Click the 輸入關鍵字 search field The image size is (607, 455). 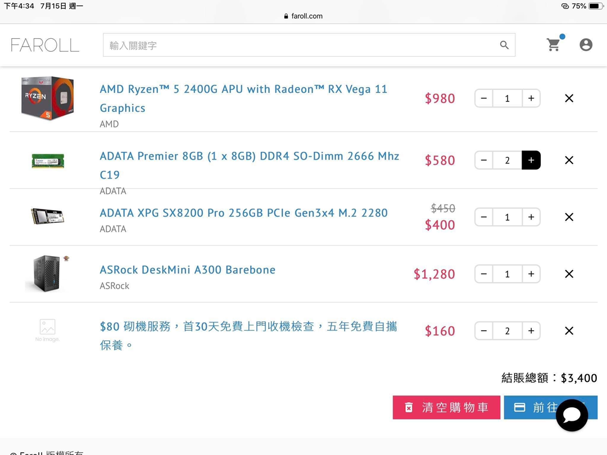click(x=309, y=45)
